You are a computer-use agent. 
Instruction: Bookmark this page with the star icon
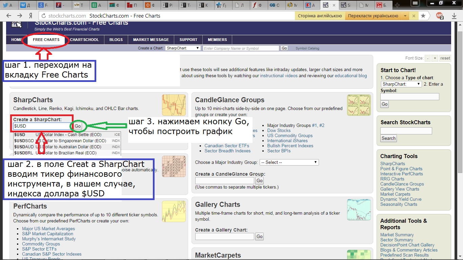pyautogui.click(x=423, y=16)
